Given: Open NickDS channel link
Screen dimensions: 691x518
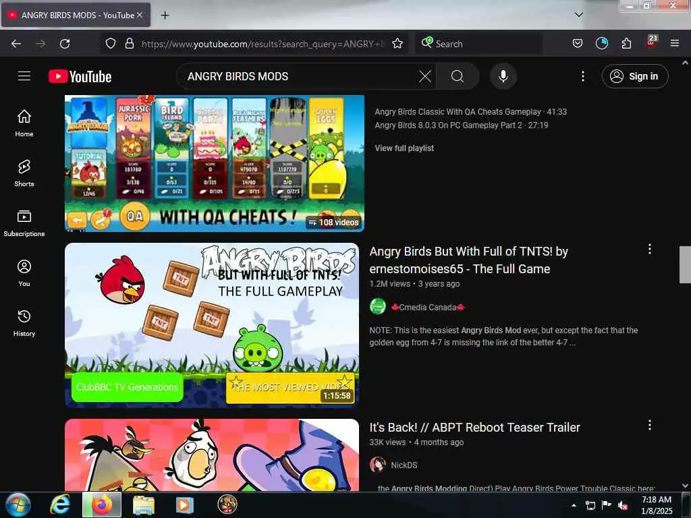Looking at the screenshot, I should (404, 465).
